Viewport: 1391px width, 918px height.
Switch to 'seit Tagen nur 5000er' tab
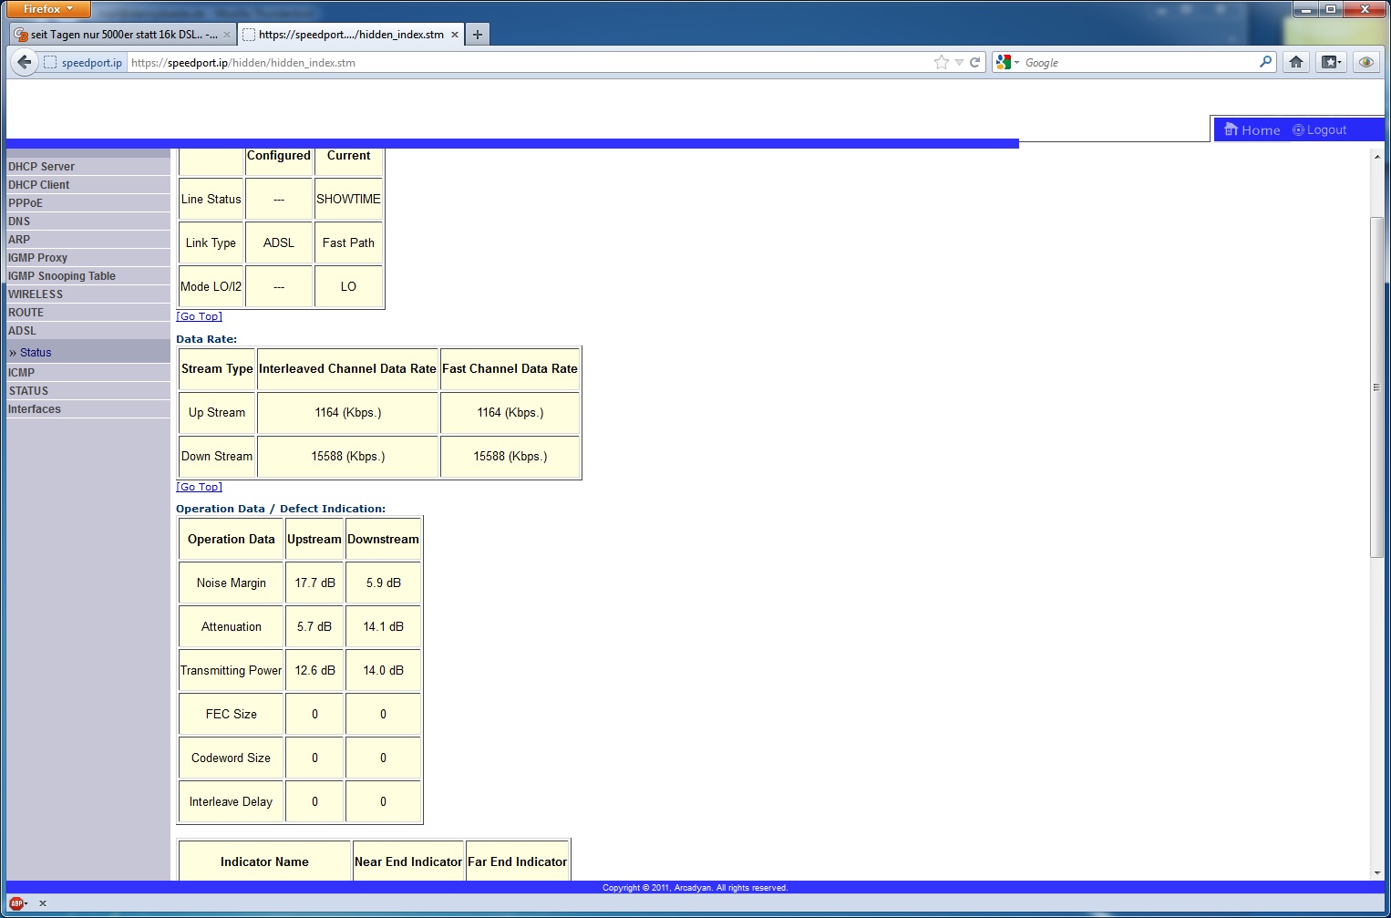point(122,35)
